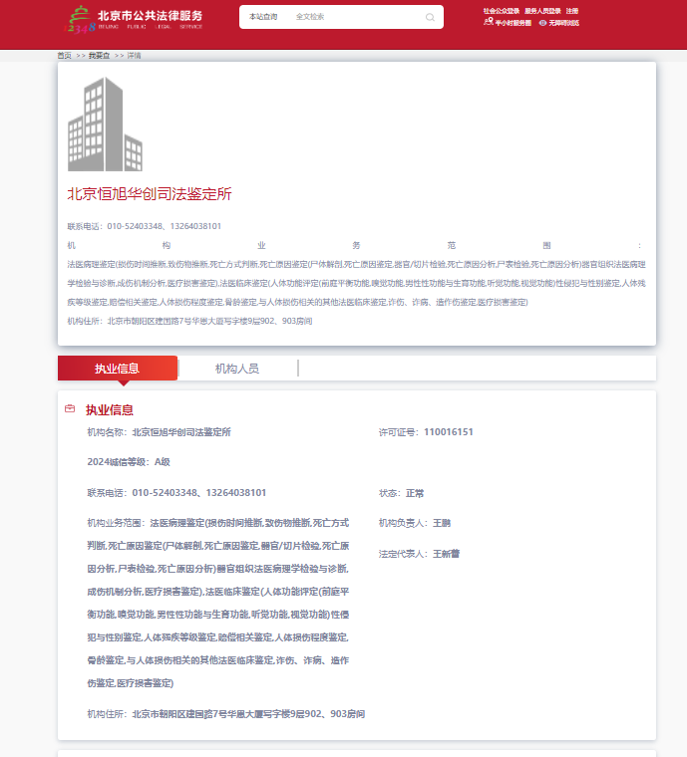The image size is (687, 757).
Task: Go to 首页 in the breadcrumb
Action: [64, 56]
